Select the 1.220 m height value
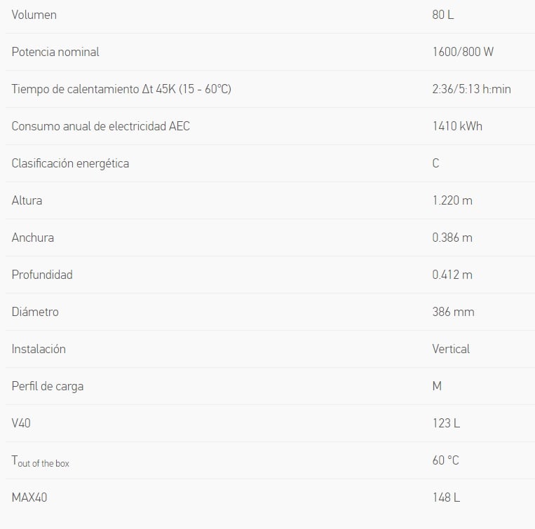535x529 pixels. click(x=452, y=201)
